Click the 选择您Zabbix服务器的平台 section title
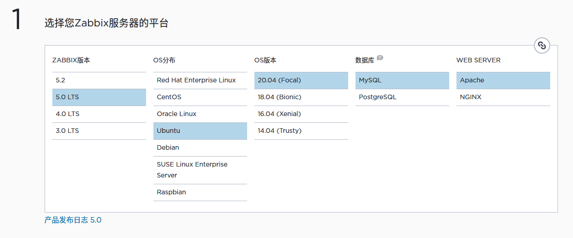 click(106, 23)
